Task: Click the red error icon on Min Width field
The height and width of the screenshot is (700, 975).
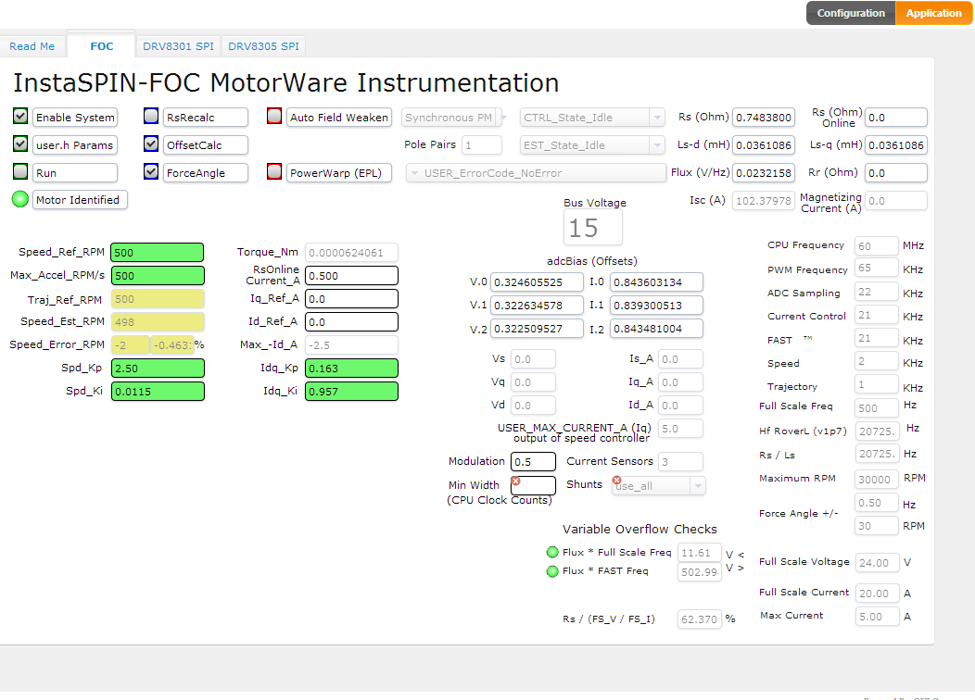Action: point(515,481)
